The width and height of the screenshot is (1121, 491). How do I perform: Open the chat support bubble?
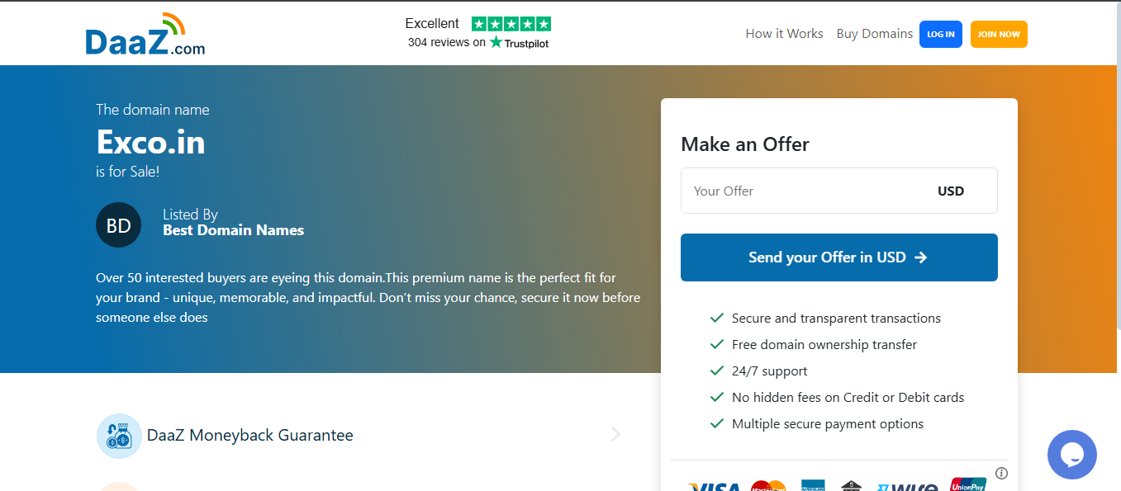pos(1071,455)
